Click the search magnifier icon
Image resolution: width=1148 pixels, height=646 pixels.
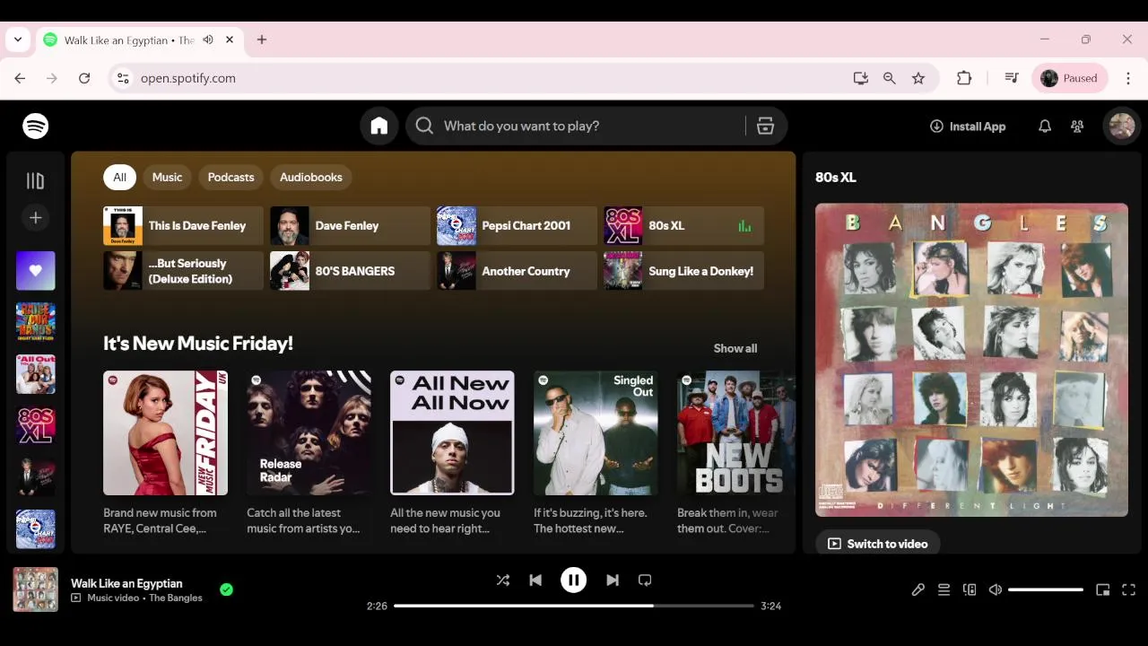[424, 127]
